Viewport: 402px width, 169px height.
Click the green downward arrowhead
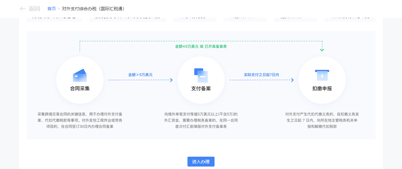click(x=322, y=50)
